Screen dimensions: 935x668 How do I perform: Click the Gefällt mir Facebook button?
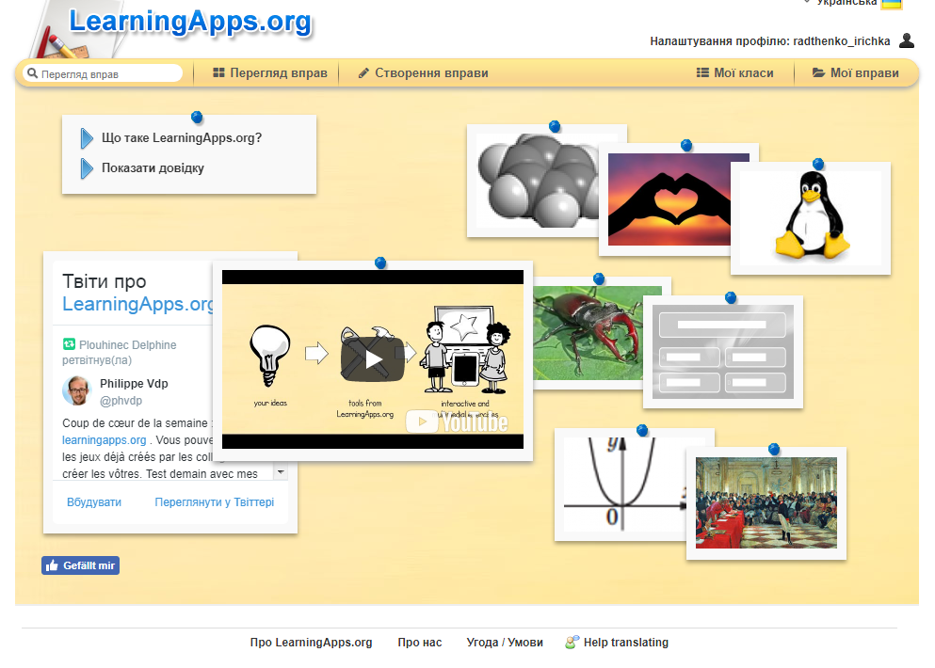[x=80, y=565]
